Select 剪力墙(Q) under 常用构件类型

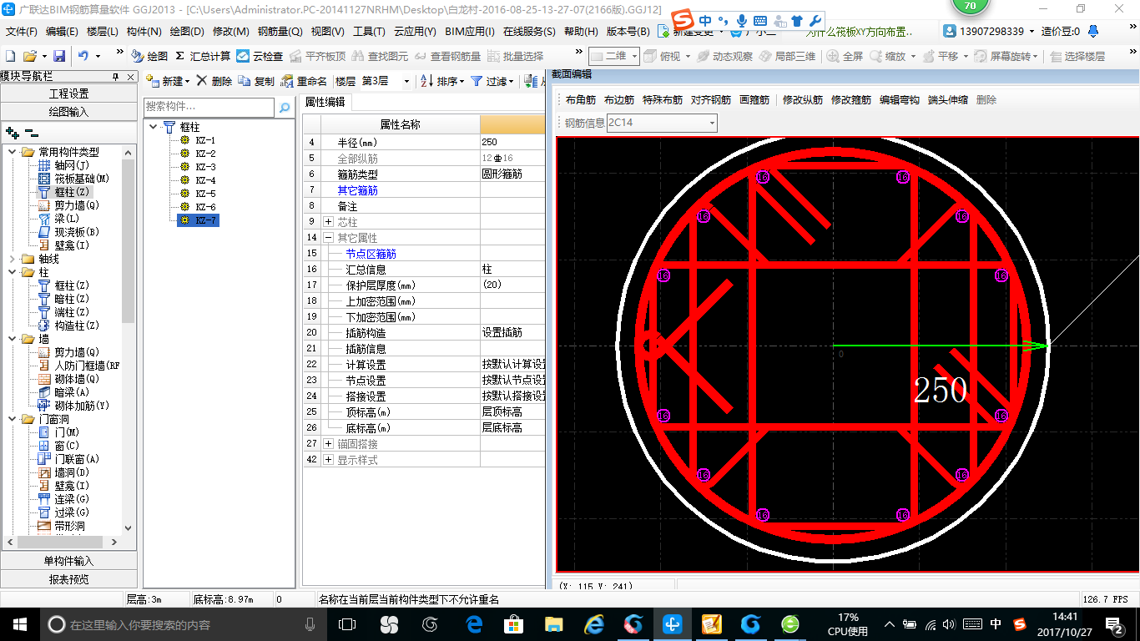tap(77, 205)
